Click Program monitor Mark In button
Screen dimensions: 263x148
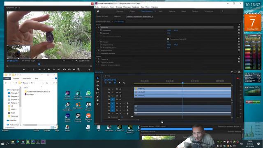[x=29, y=69]
